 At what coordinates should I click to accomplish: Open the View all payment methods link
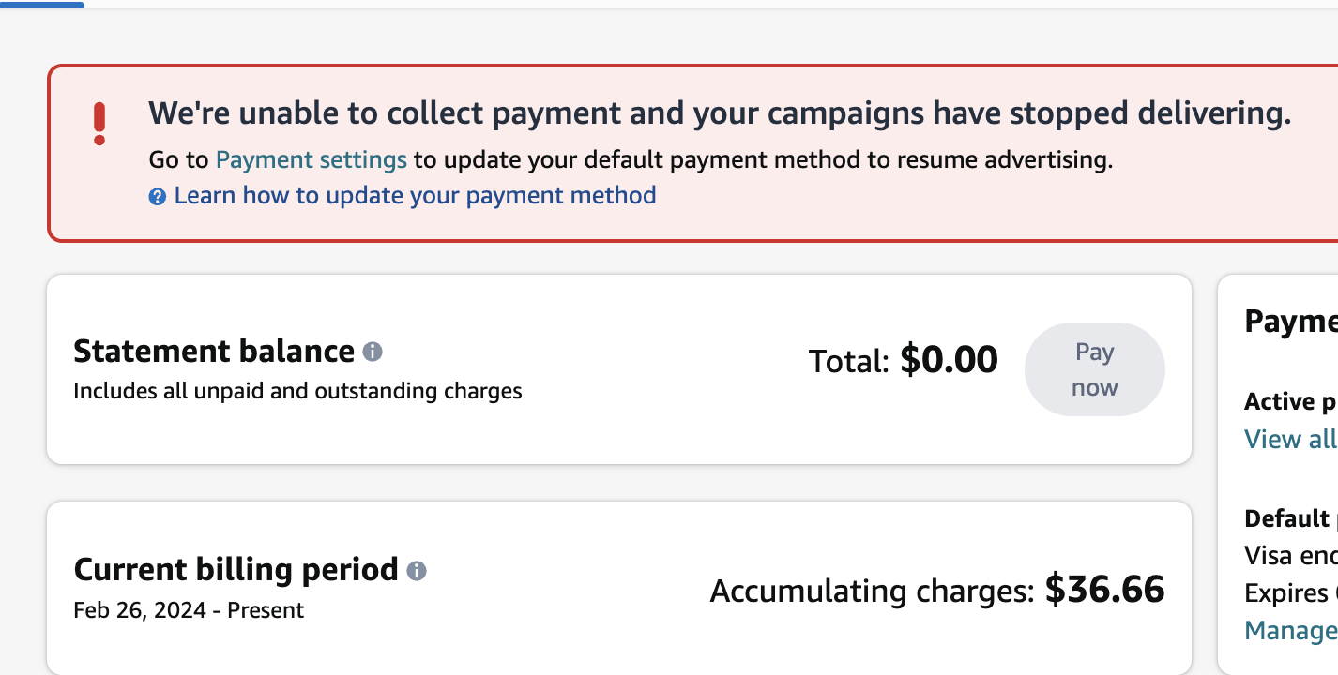tap(1291, 439)
